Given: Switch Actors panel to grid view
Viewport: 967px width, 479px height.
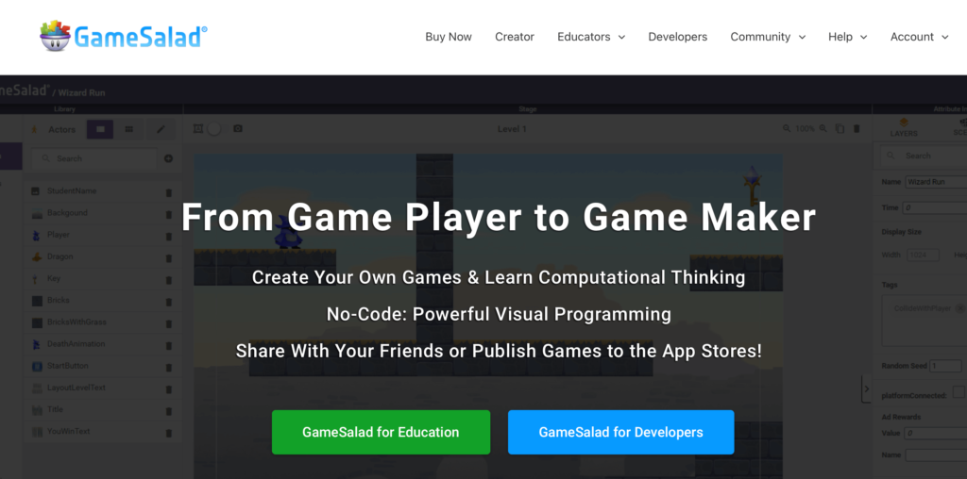Looking at the screenshot, I should coord(128,129).
